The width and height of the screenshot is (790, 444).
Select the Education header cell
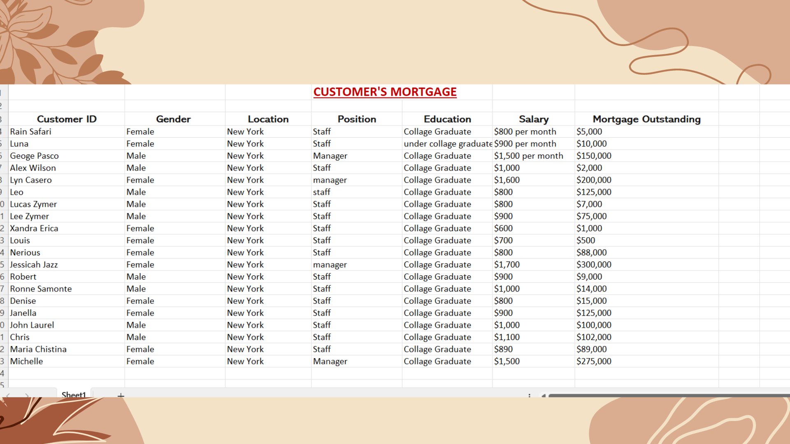click(447, 119)
